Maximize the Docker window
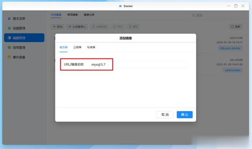Screen dimensions: 252x149 coord(236,6)
